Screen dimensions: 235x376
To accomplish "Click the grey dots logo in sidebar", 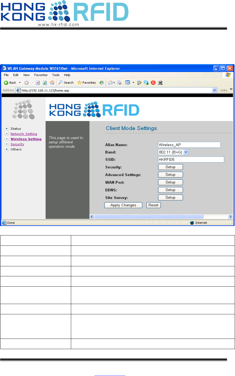I will tap(24, 109).
